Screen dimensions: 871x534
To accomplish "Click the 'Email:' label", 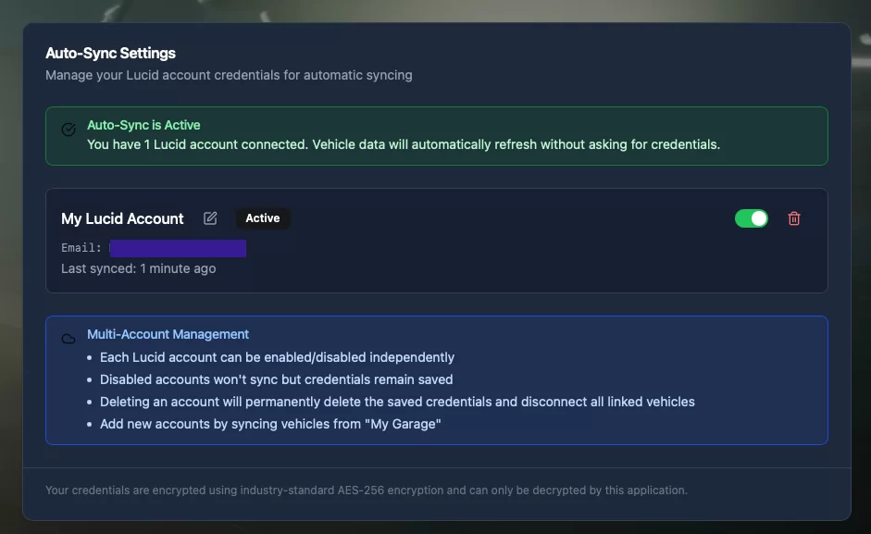I will point(81,248).
